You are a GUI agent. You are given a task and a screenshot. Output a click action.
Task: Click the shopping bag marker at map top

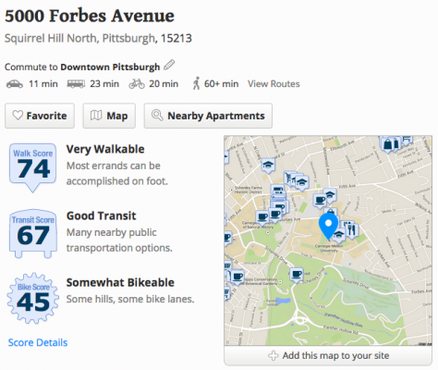(x=388, y=143)
